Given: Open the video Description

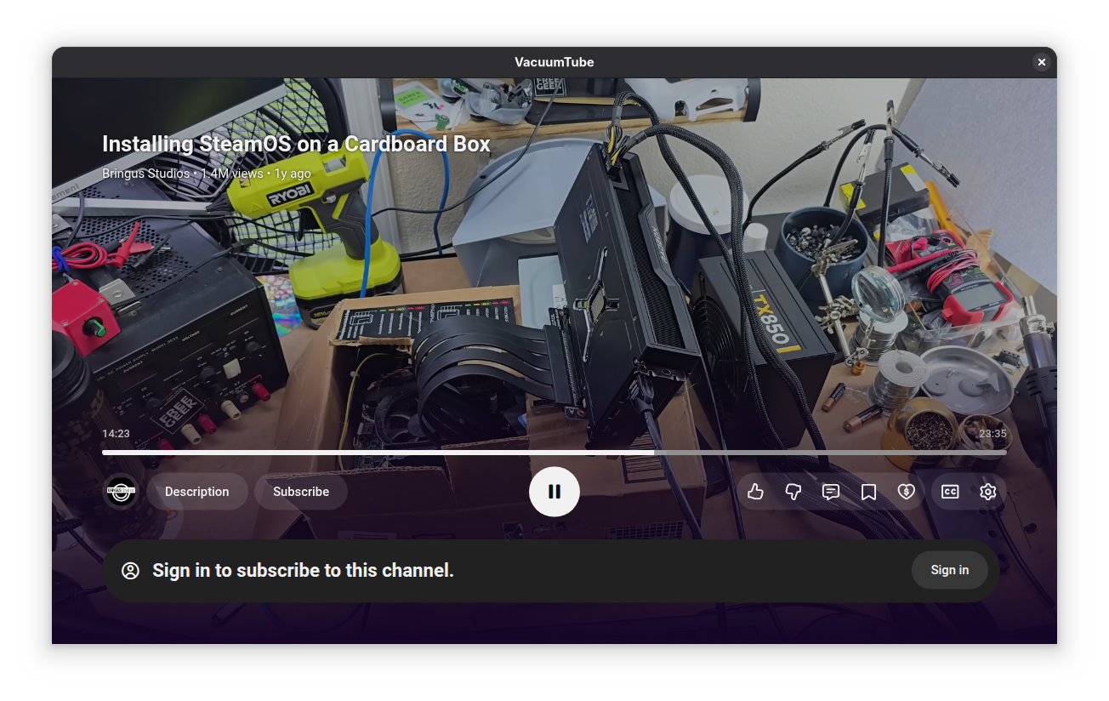Looking at the screenshot, I should pyautogui.click(x=197, y=492).
